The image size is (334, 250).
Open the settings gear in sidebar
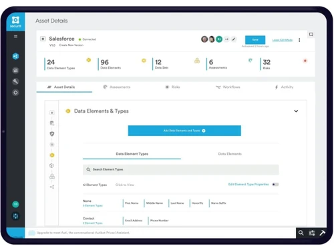coord(15,93)
